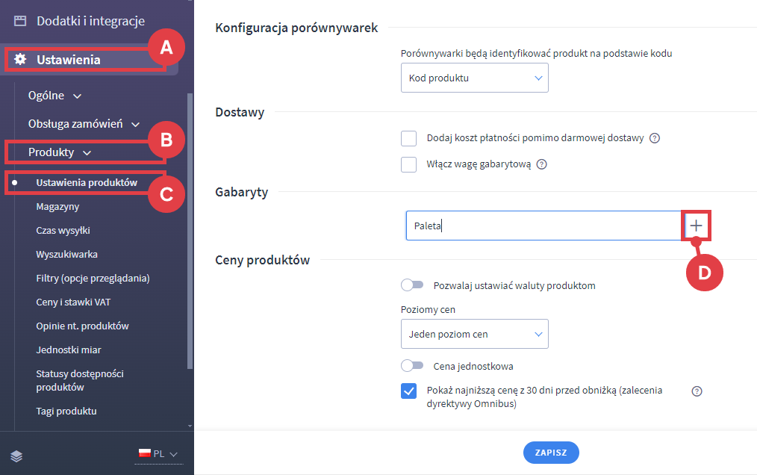Open the Jeden poziom cen dropdown
757x475 pixels.
click(x=474, y=334)
